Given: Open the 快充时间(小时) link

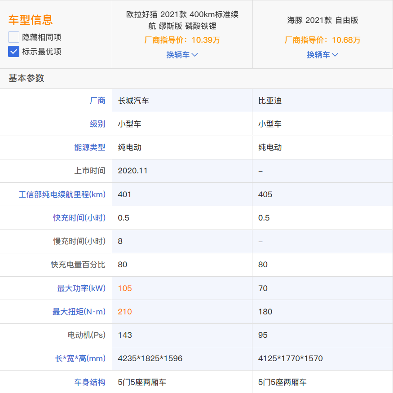Looking at the screenshot, I should click(79, 218).
